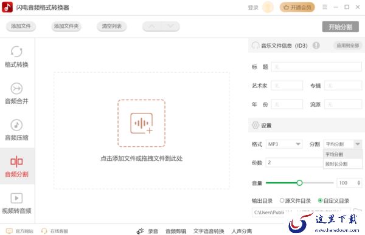Open the output folder browse icon
Image resolution: width=365 pixels, height=235 pixels.
(358, 211)
